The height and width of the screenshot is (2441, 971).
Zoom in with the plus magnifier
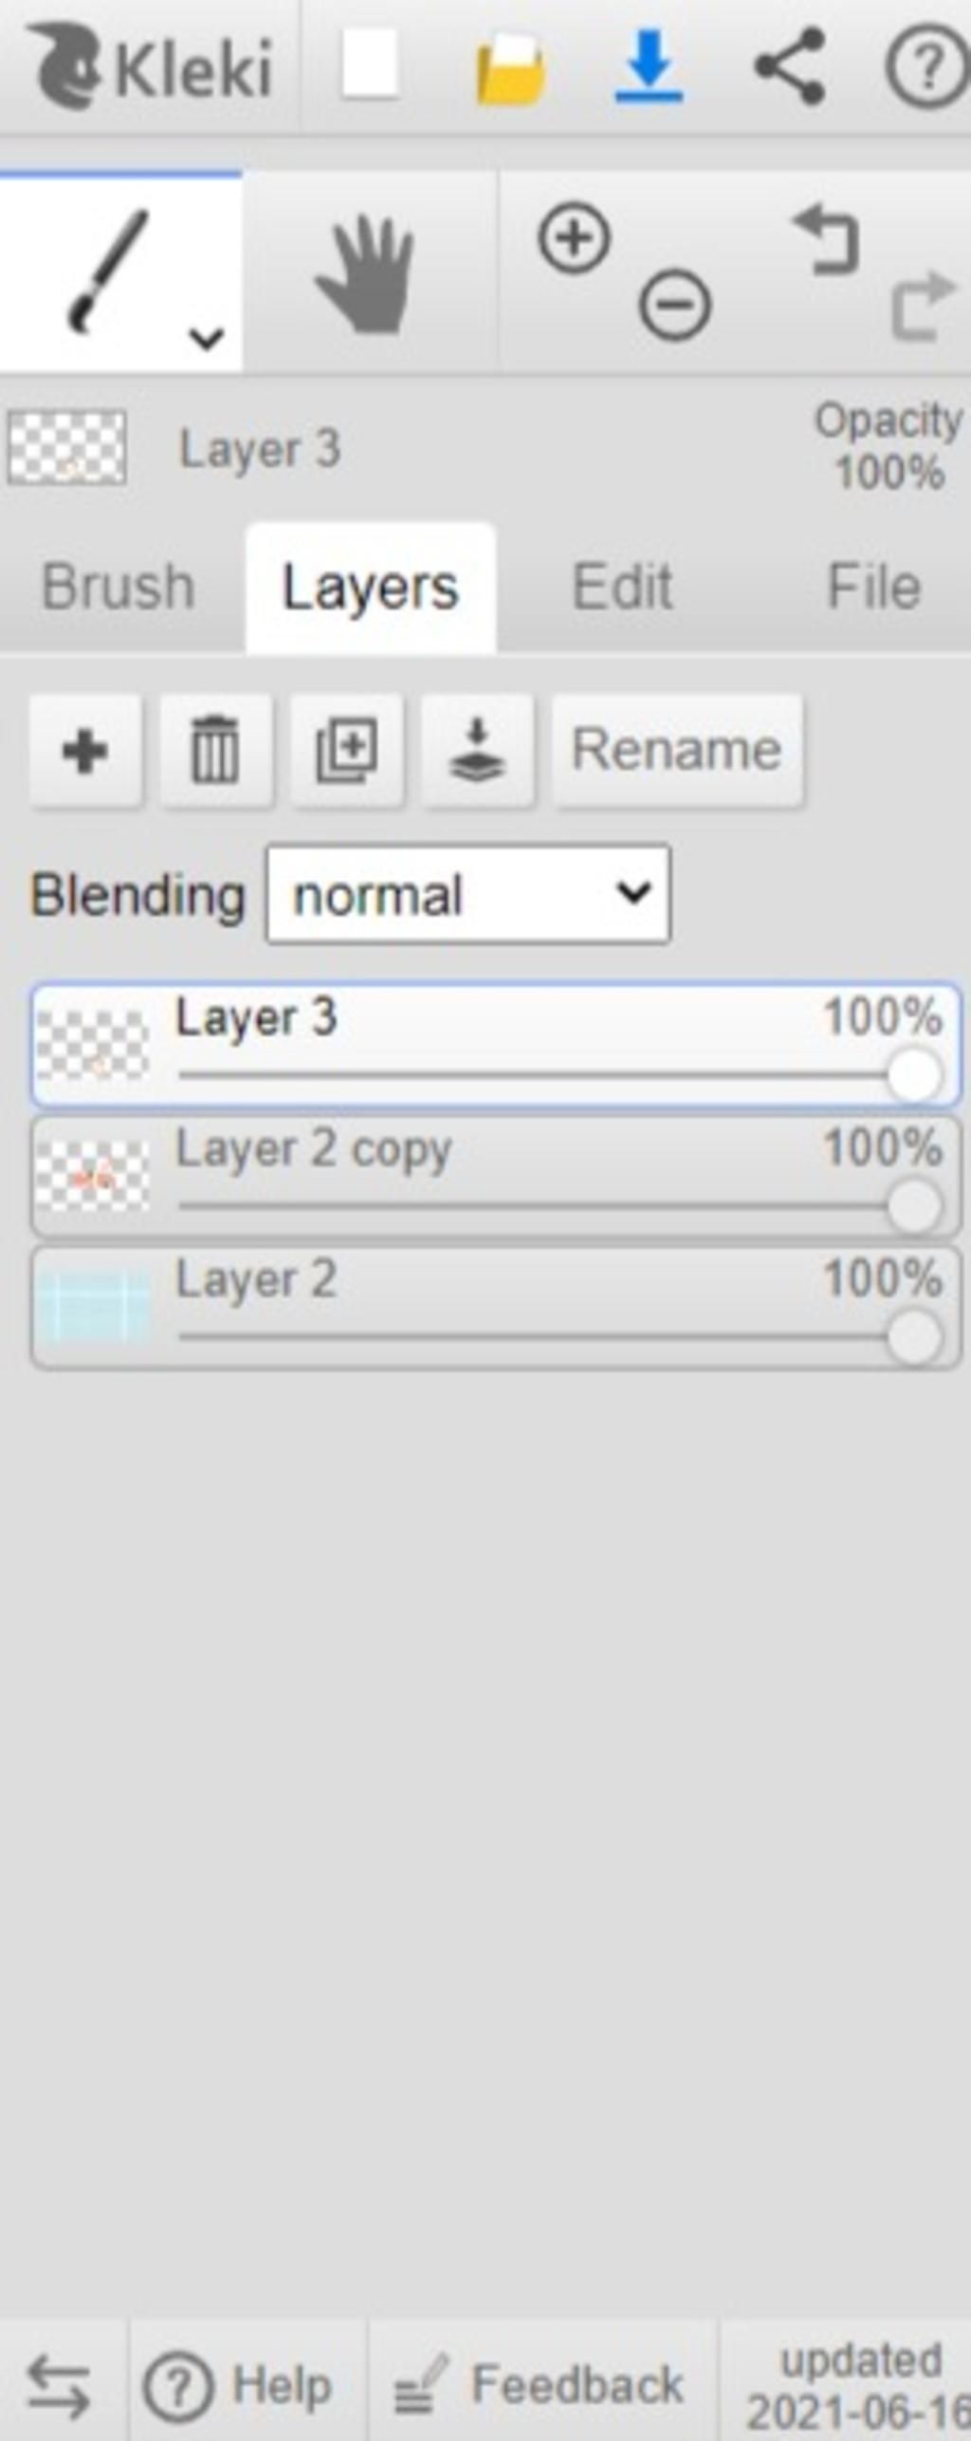(x=574, y=238)
